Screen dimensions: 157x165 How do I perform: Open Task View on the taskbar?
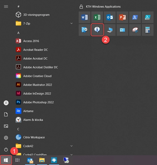pos(18,160)
